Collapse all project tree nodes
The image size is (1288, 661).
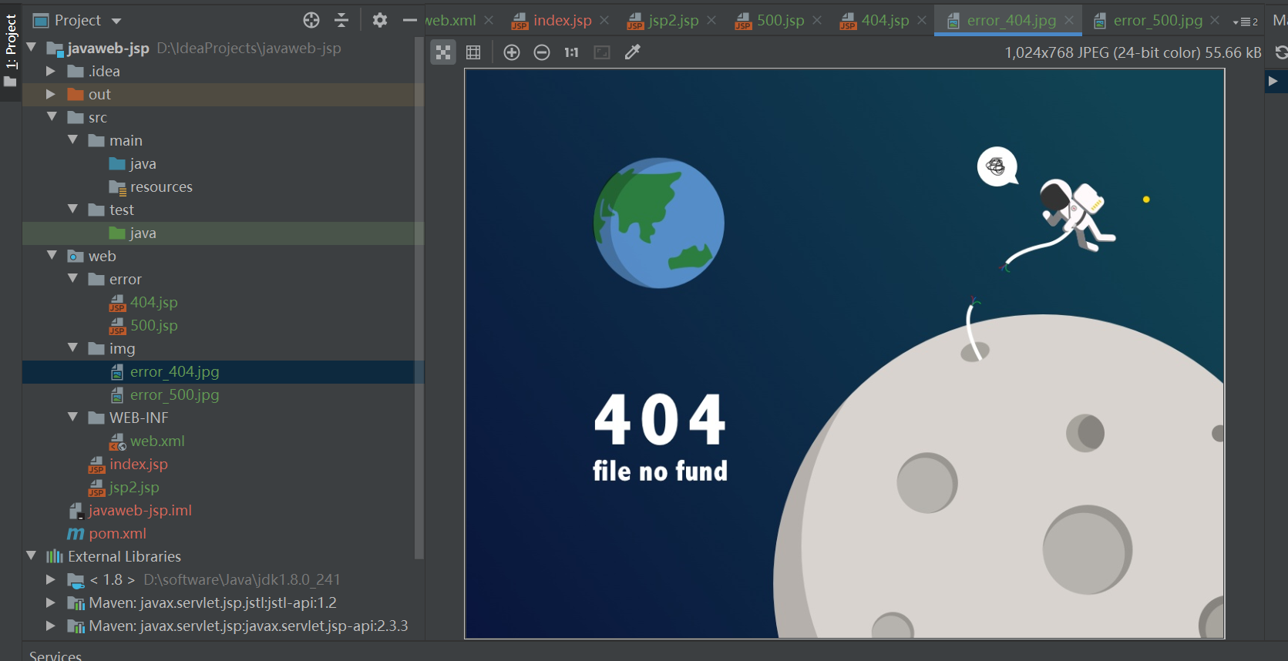pos(341,20)
